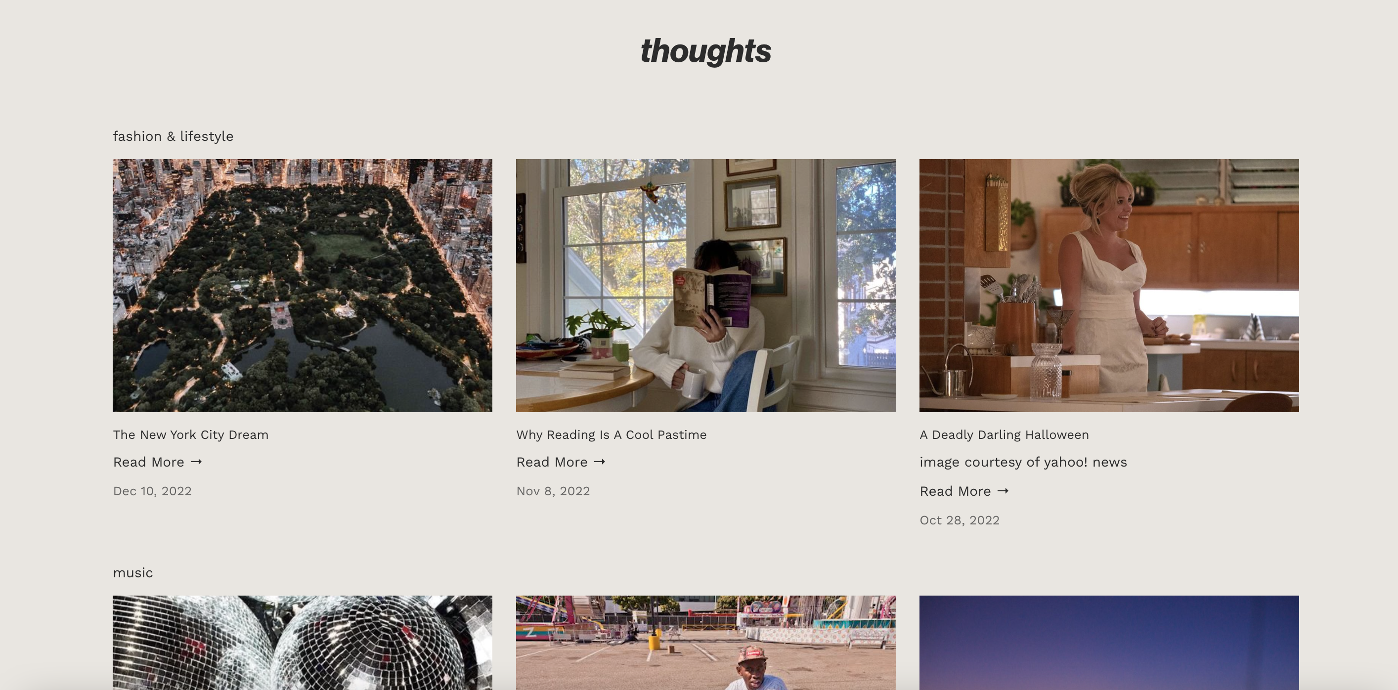Open the blue gradient sky thumbnail

(1109, 643)
